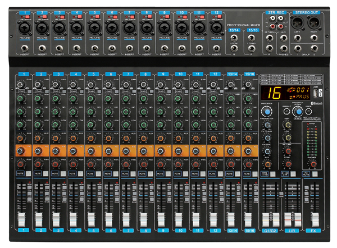Click the USB port beside the display
Viewport: 337px width, 248px height.
coord(317,94)
